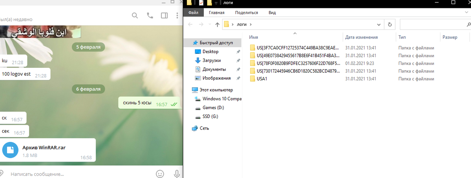The image size is (471, 178).
Task: Open the address bar history dropdown
Action: 378,24
